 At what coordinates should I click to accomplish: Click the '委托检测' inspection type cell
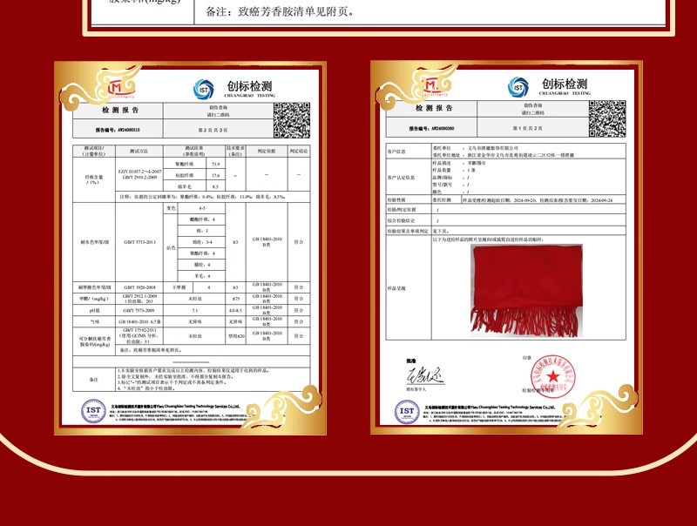pos(442,200)
